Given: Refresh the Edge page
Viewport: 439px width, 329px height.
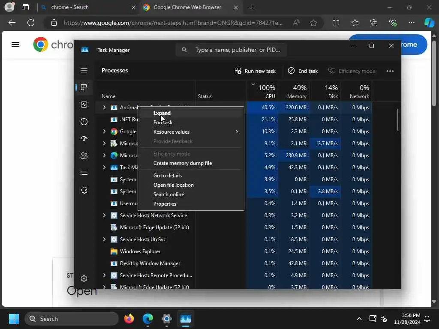Looking at the screenshot, I should click(31, 23).
